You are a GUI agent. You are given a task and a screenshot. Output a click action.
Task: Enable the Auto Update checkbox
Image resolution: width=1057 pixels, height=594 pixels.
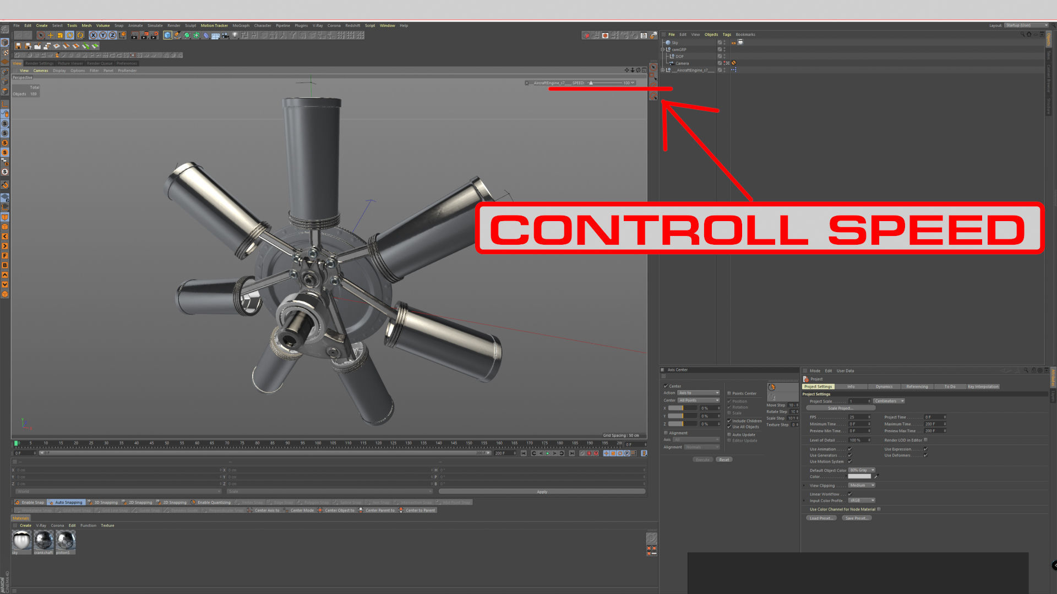pyautogui.click(x=729, y=435)
